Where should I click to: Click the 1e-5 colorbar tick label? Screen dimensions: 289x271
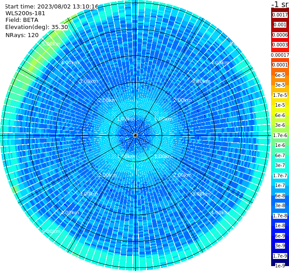(x=280, y=105)
